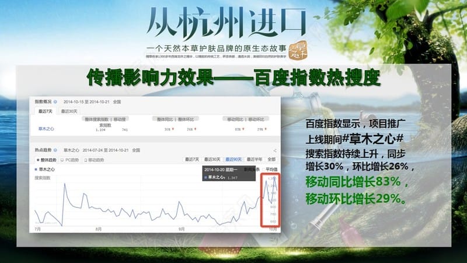467x263 pixels.
Task: Select the 整体趋势 trend tab
Action: [46, 160]
